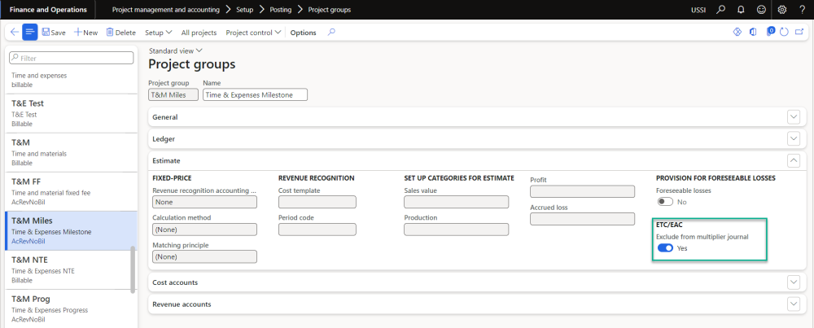This screenshot has width=814, height=328.
Task: Select the T&M project group
Action: pos(71,152)
